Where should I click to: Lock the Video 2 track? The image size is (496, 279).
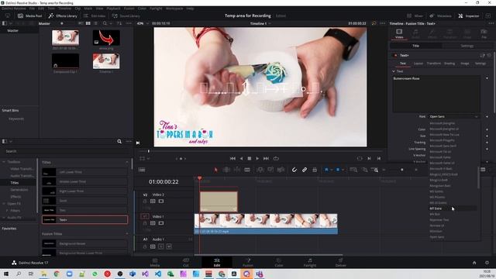tap(145, 201)
